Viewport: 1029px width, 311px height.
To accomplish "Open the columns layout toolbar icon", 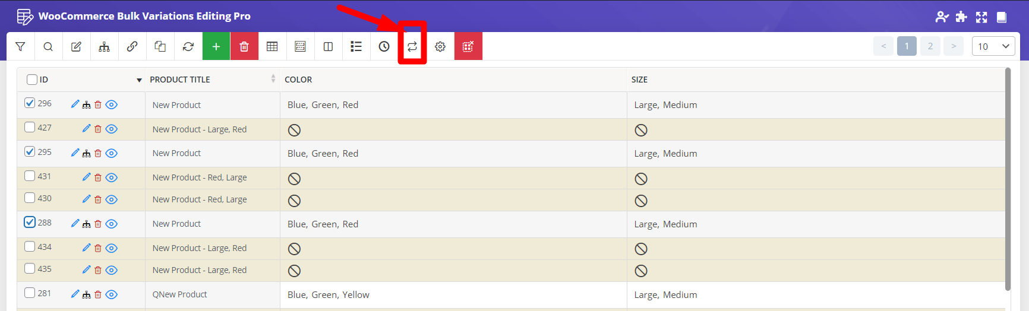I will click(328, 46).
